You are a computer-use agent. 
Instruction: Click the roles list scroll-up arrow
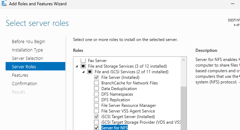[183, 60]
